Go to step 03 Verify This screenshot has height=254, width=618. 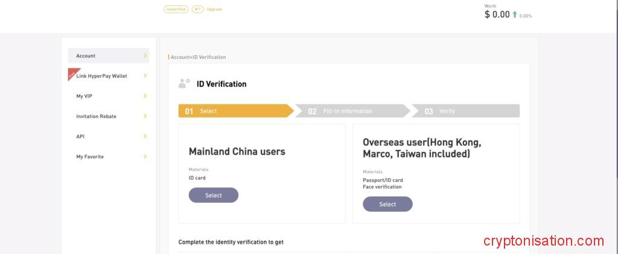coord(465,111)
